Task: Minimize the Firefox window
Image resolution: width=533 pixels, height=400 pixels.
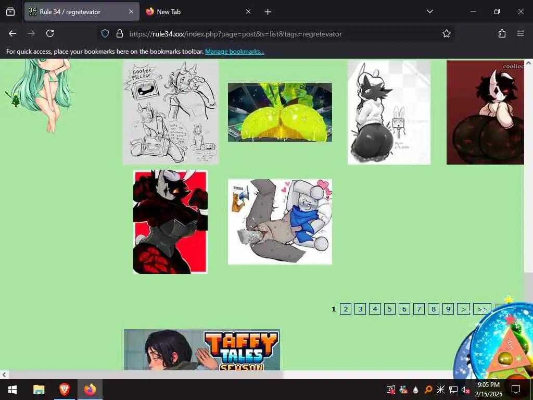Action: click(x=473, y=11)
